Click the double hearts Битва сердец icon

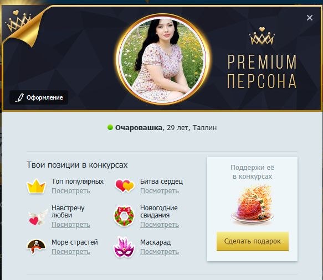(125, 185)
